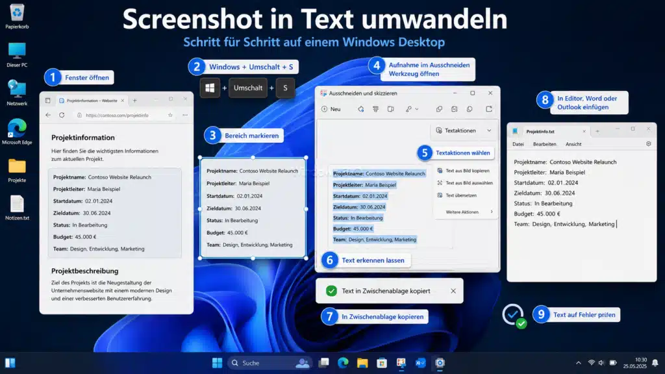Image resolution: width=665 pixels, height=374 pixels.
Task: Open the Start menu
Action: point(217,363)
